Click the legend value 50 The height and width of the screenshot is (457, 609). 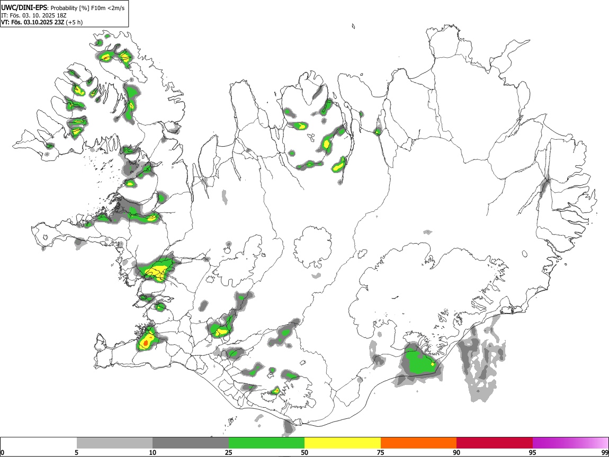pyautogui.click(x=304, y=453)
